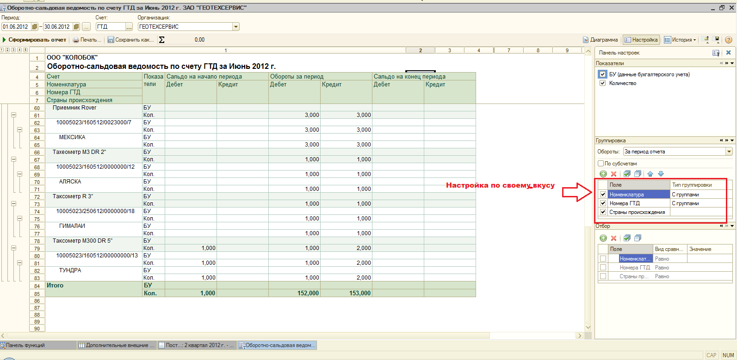
Task: Delete selected grouping row
Action: click(x=613, y=174)
